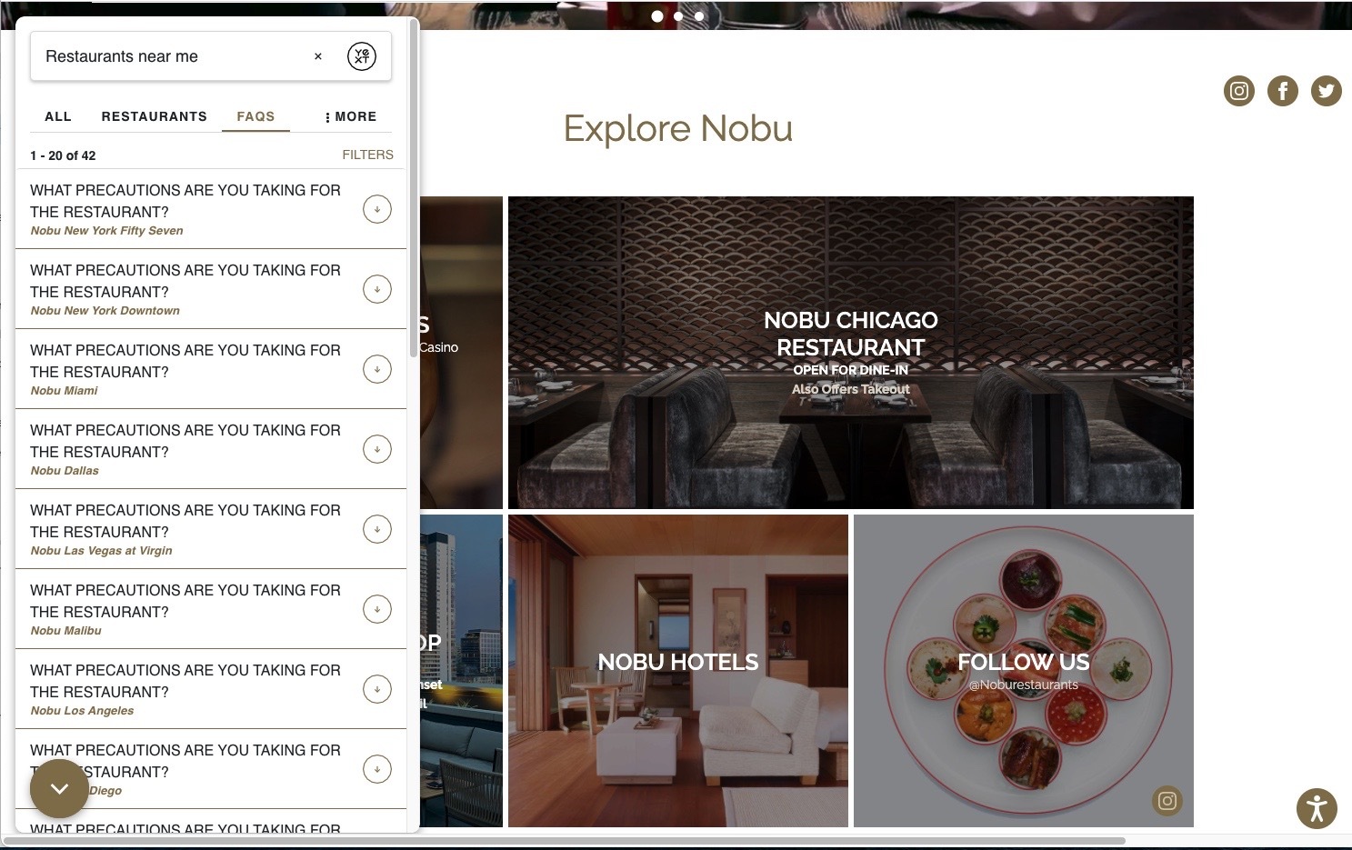Open the Follow Us @Noburestaurants tile
The width and height of the screenshot is (1352, 850).
(x=1024, y=671)
